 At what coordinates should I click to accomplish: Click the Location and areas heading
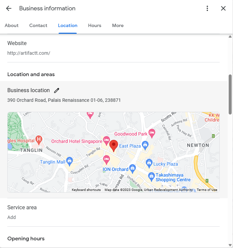click(x=31, y=74)
